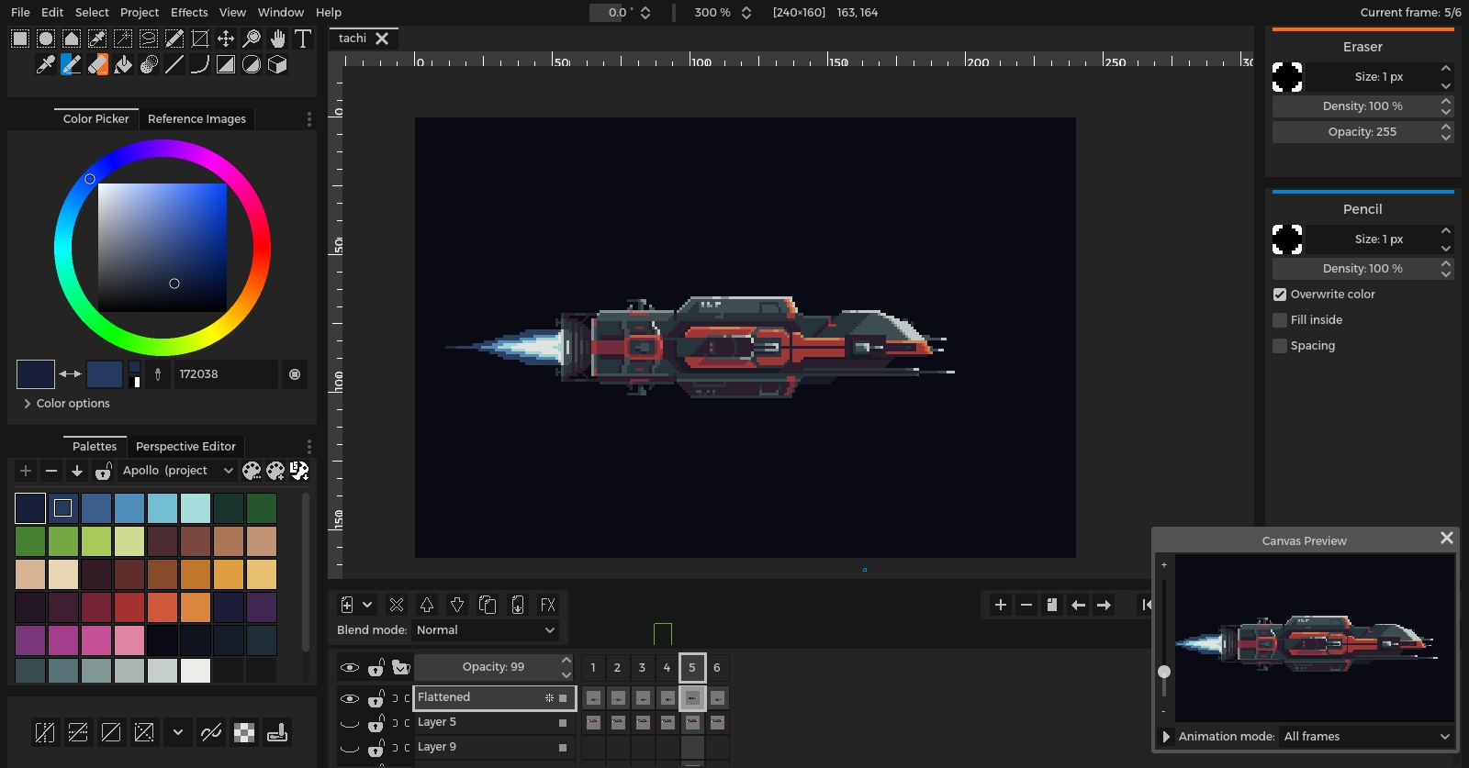1469x768 pixels.
Task: Click the pixel perfect checkerboard icon
Action: pyautogui.click(x=244, y=732)
